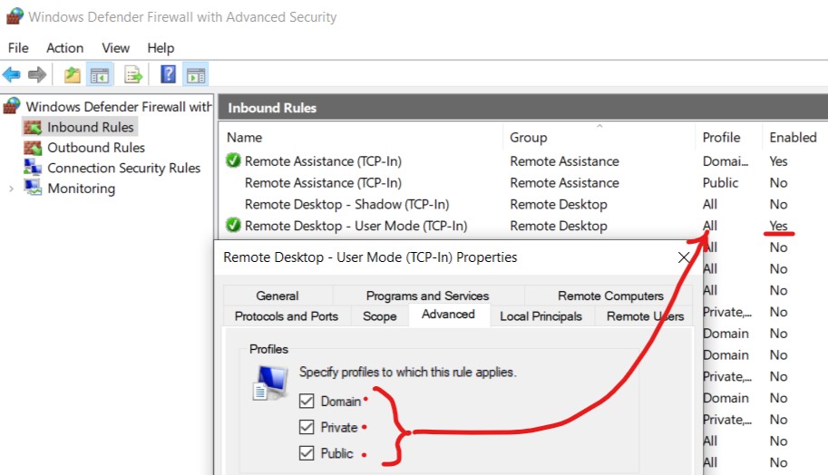
Task: Click the Inbound Rules pane header
Action: (522, 108)
